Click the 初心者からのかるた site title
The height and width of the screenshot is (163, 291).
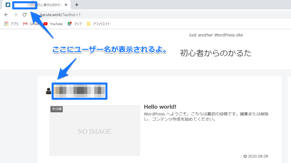click(x=216, y=53)
